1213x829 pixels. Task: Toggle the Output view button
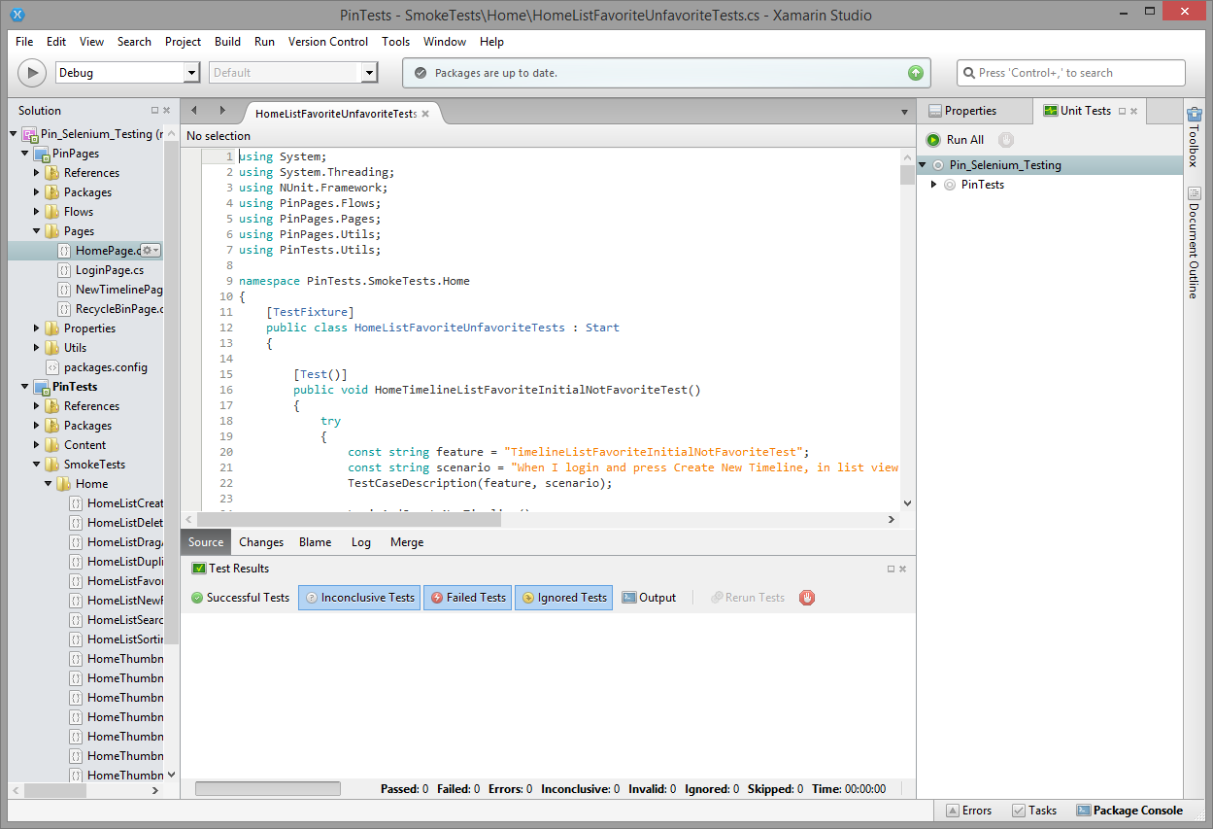(649, 598)
